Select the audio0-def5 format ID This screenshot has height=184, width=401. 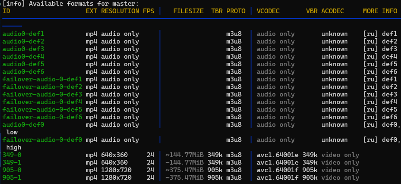pyautogui.click(x=23, y=64)
